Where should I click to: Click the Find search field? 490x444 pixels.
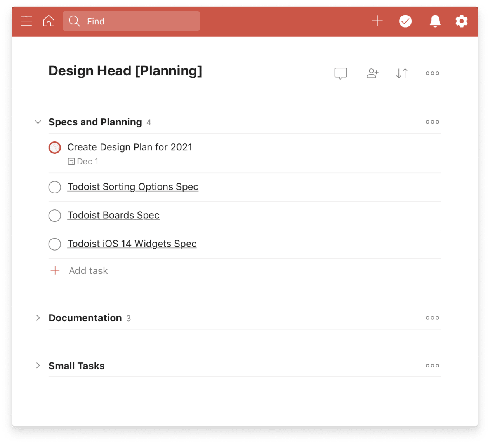pyautogui.click(x=131, y=21)
